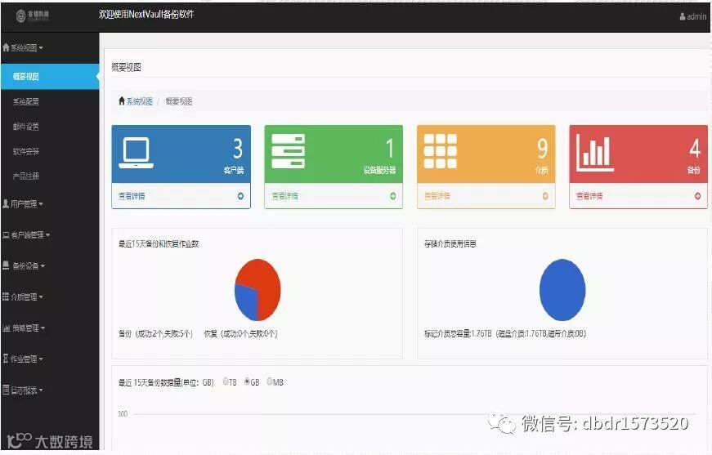The image size is (712, 455).
Task: Expand the 作业管理 sidebar menu
Action: [23, 359]
